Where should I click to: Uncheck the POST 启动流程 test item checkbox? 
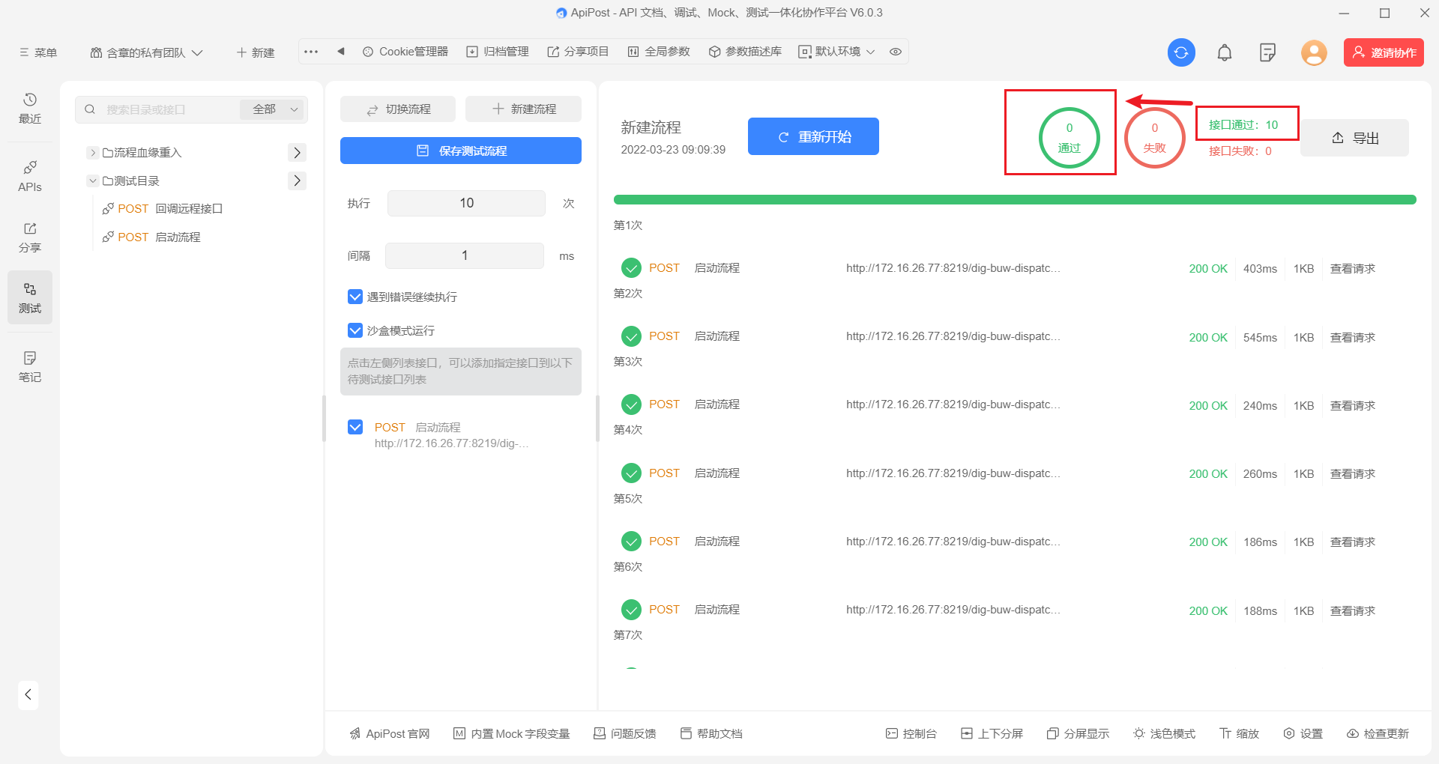(x=355, y=427)
